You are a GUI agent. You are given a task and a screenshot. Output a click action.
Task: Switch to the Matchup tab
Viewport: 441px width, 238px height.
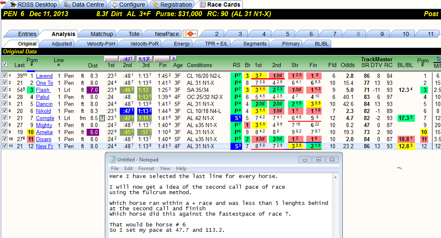point(102,34)
